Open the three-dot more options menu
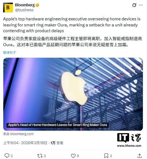 click(x=141, y=5)
